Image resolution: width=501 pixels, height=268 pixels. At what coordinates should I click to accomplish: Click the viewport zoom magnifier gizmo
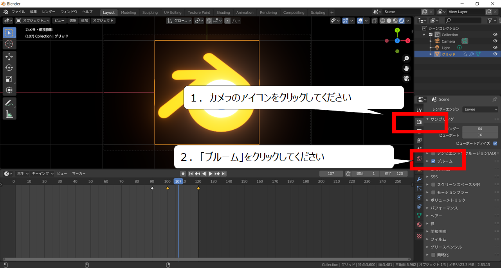tap(406, 59)
